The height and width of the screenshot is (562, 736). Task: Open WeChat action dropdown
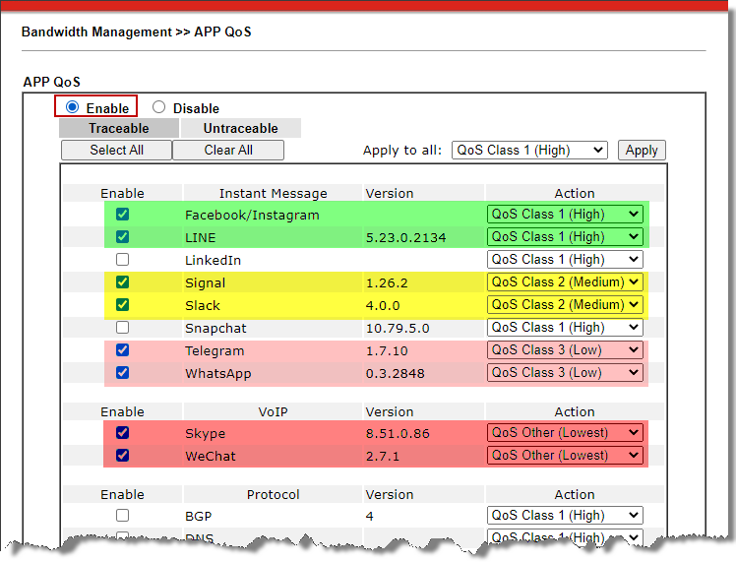pyautogui.click(x=565, y=455)
